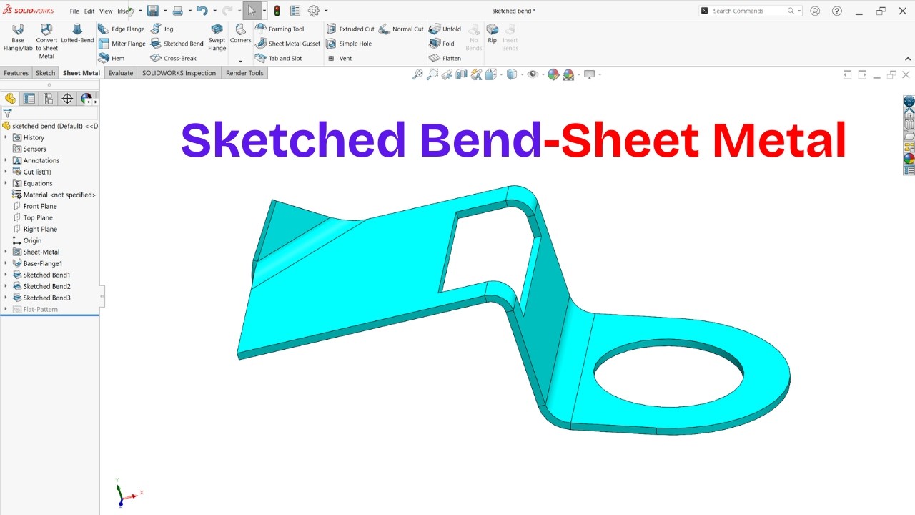915x515 pixels.
Task: Select the Normal Cut tool
Action: [401, 29]
